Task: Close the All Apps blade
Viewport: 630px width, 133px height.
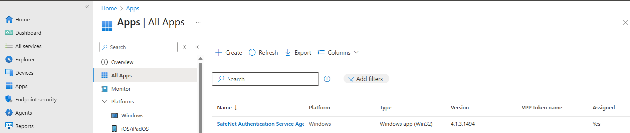Action: click(x=625, y=22)
